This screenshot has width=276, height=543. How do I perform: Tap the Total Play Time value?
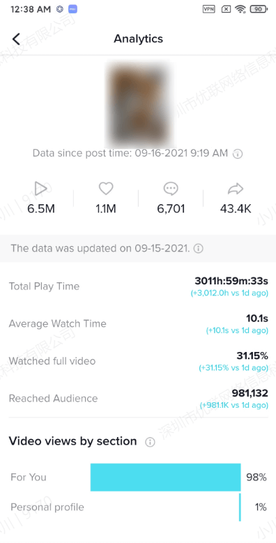(231, 280)
